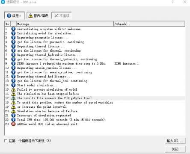The height and width of the screenshot is (154, 190).
Task: Click warning icon on 'Simulation aborted because of failure'
Action: click(x=13, y=111)
